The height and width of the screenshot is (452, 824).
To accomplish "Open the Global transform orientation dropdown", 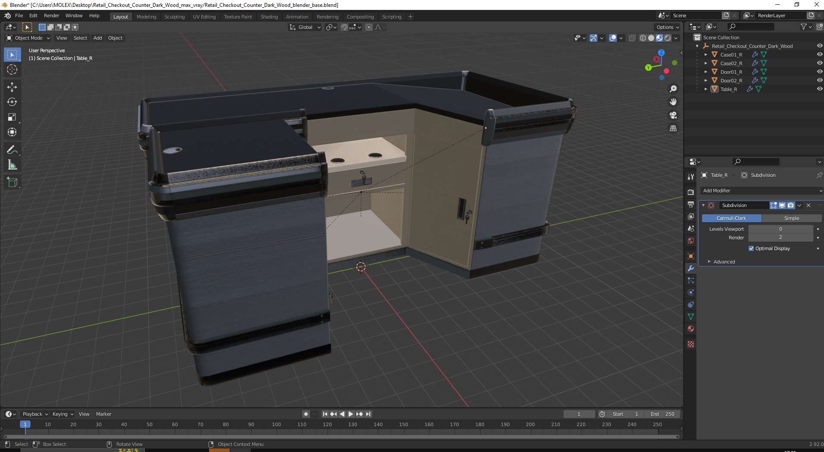I will coord(305,27).
